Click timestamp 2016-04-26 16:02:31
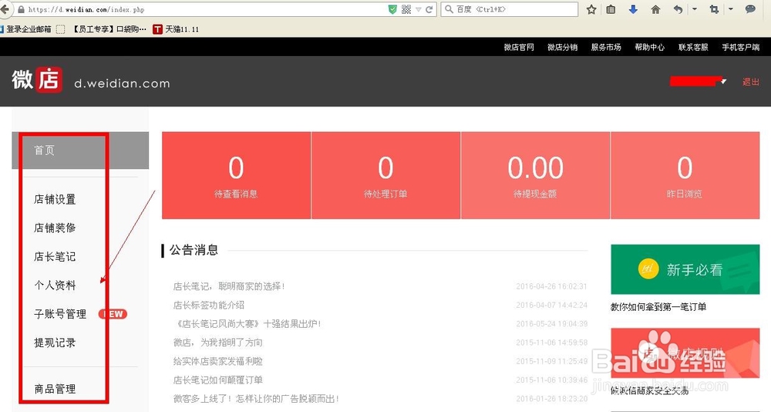The image size is (771, 412). [552, 286]
